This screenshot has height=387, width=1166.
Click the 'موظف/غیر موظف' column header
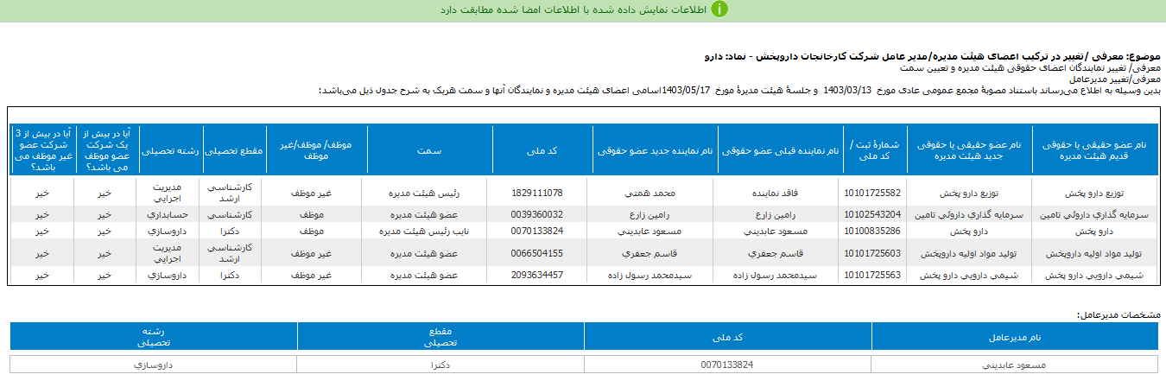[316, 150]
